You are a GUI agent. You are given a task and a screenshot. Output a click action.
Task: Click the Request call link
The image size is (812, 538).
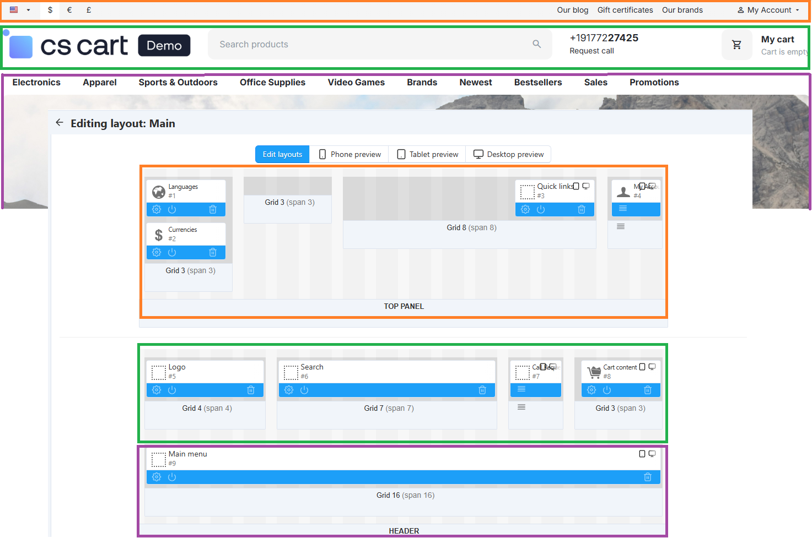(x=591, y=51)
